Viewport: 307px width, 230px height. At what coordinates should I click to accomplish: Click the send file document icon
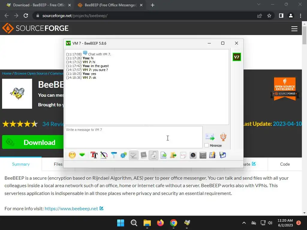click(163, 155)
